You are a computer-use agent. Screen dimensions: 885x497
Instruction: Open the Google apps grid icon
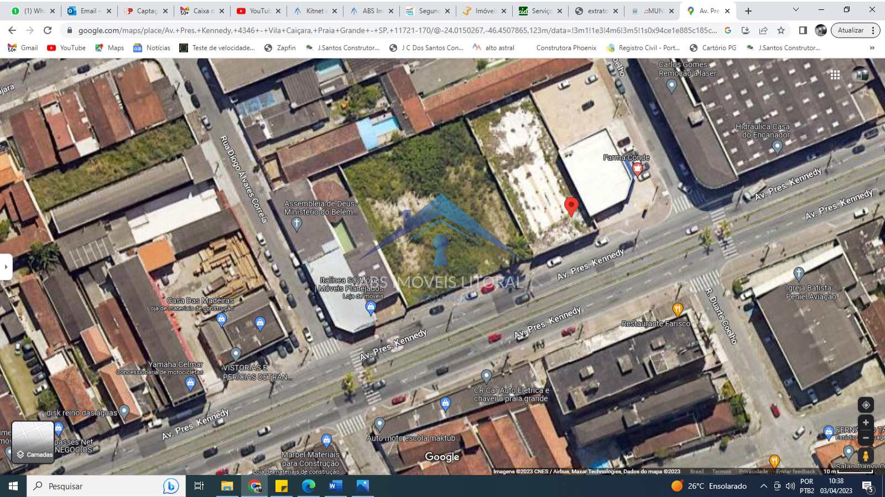[835, 75]
